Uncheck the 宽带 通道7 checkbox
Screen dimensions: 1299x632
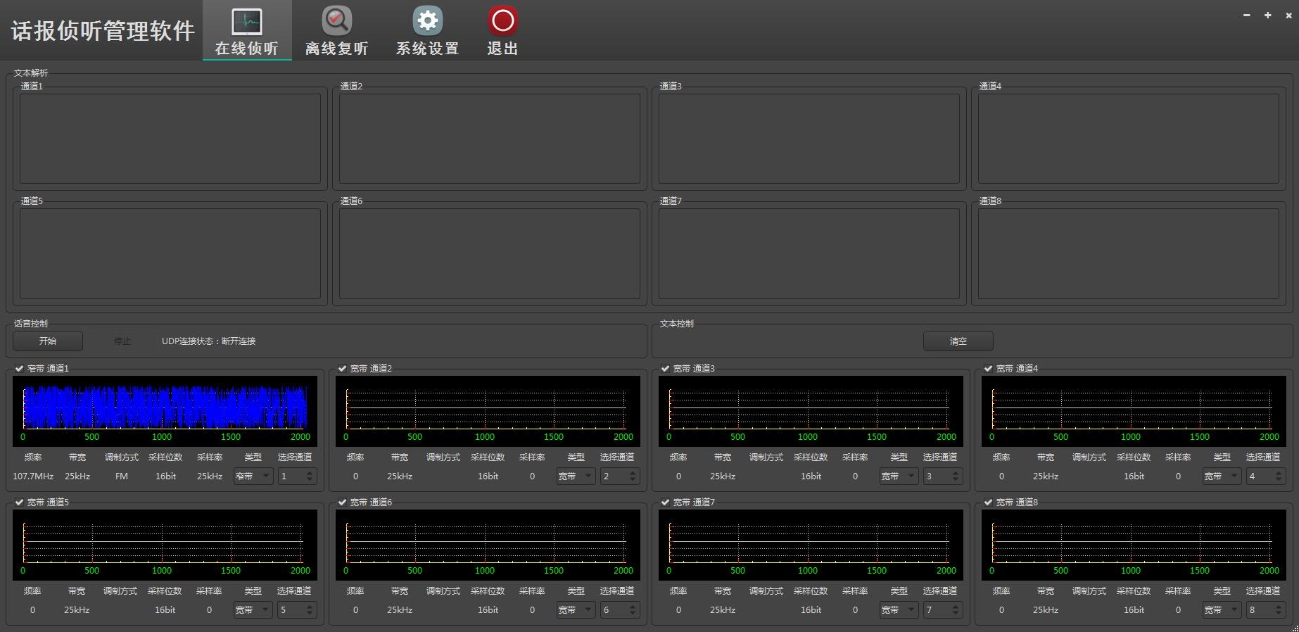click(666, 502)
